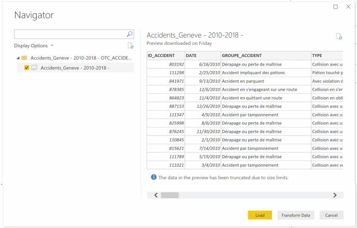Click the cell with ID 887153
The width and height of the screenshot is (357, 228).
[x=166, y=106]
